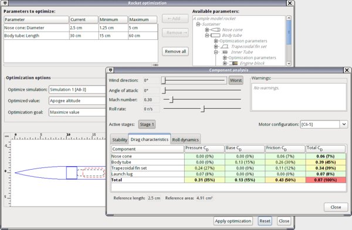Click the Mach number slider handle

[171, 99]
